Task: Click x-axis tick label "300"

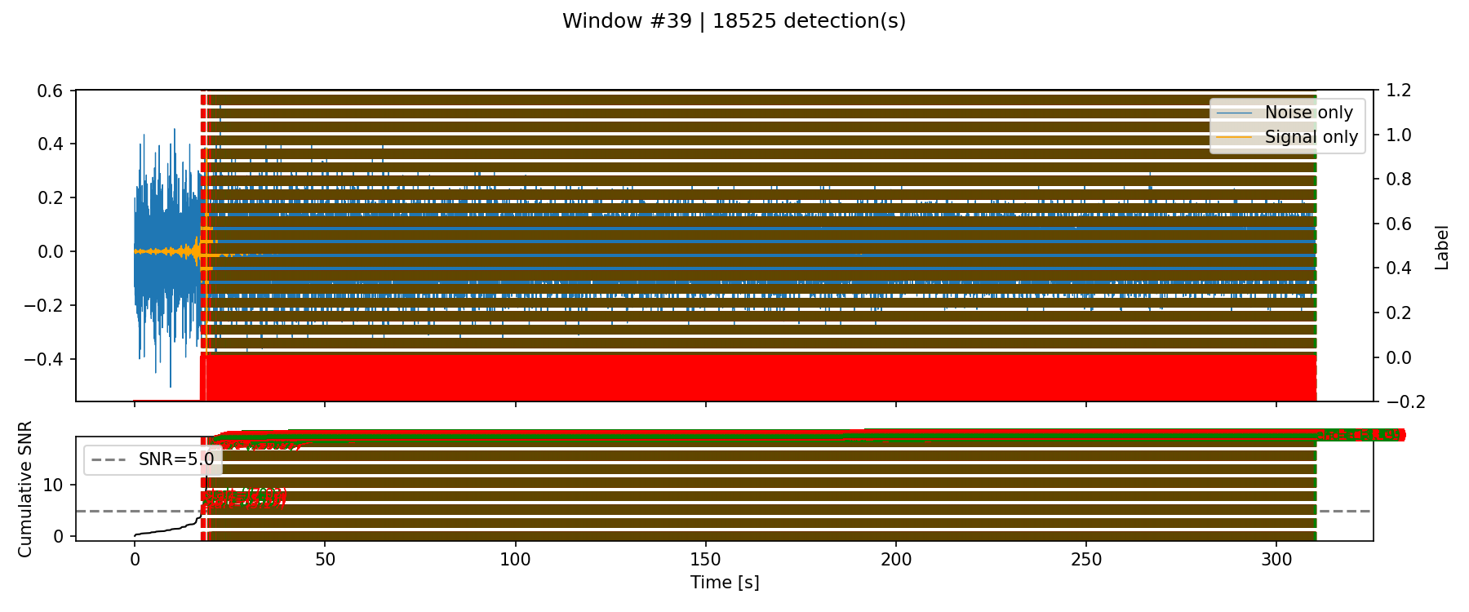Action: [1276, 560]
